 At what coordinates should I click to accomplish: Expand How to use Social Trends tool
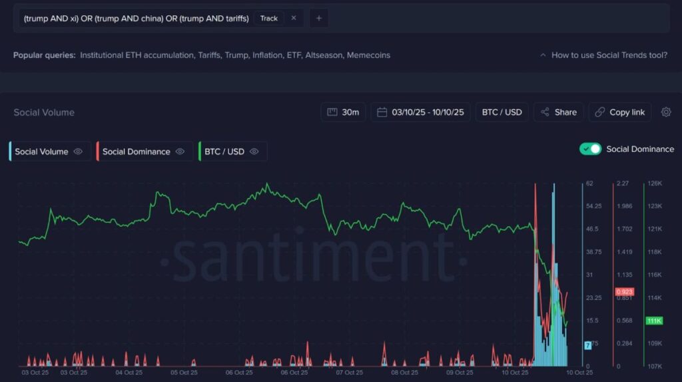pos(603,55)
